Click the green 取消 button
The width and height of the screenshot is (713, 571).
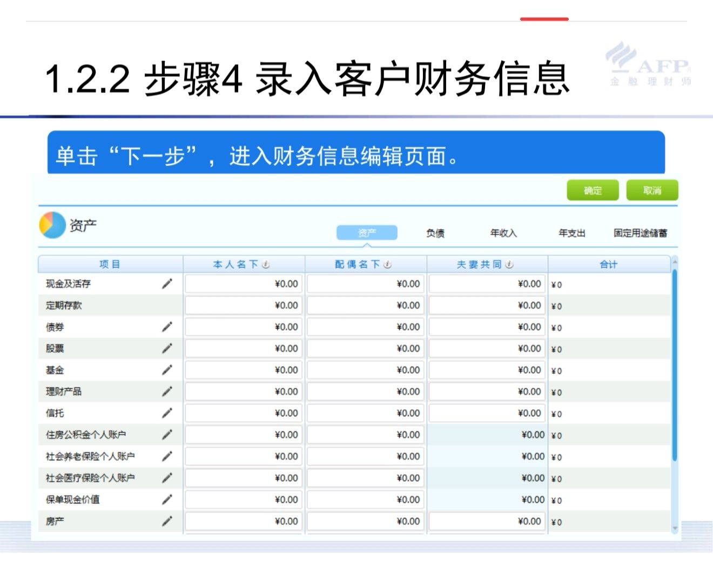coord(652,190)
